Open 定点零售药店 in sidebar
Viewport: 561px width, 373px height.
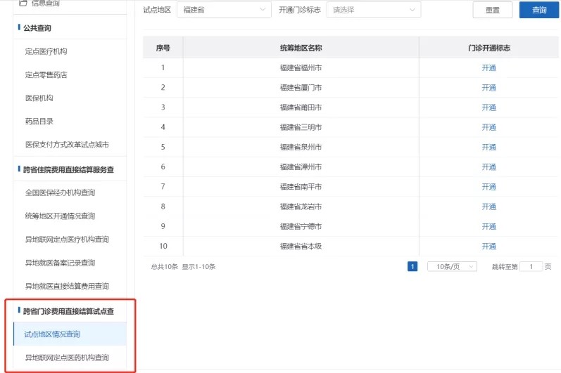pyautogui.click(x=46, y=75)
